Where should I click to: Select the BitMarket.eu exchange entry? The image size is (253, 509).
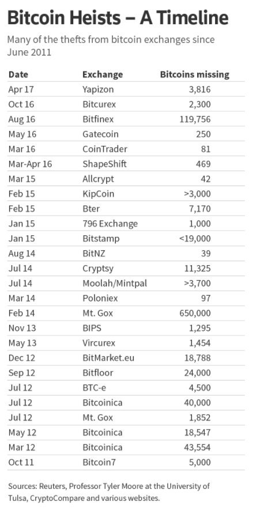pos(108,358)
